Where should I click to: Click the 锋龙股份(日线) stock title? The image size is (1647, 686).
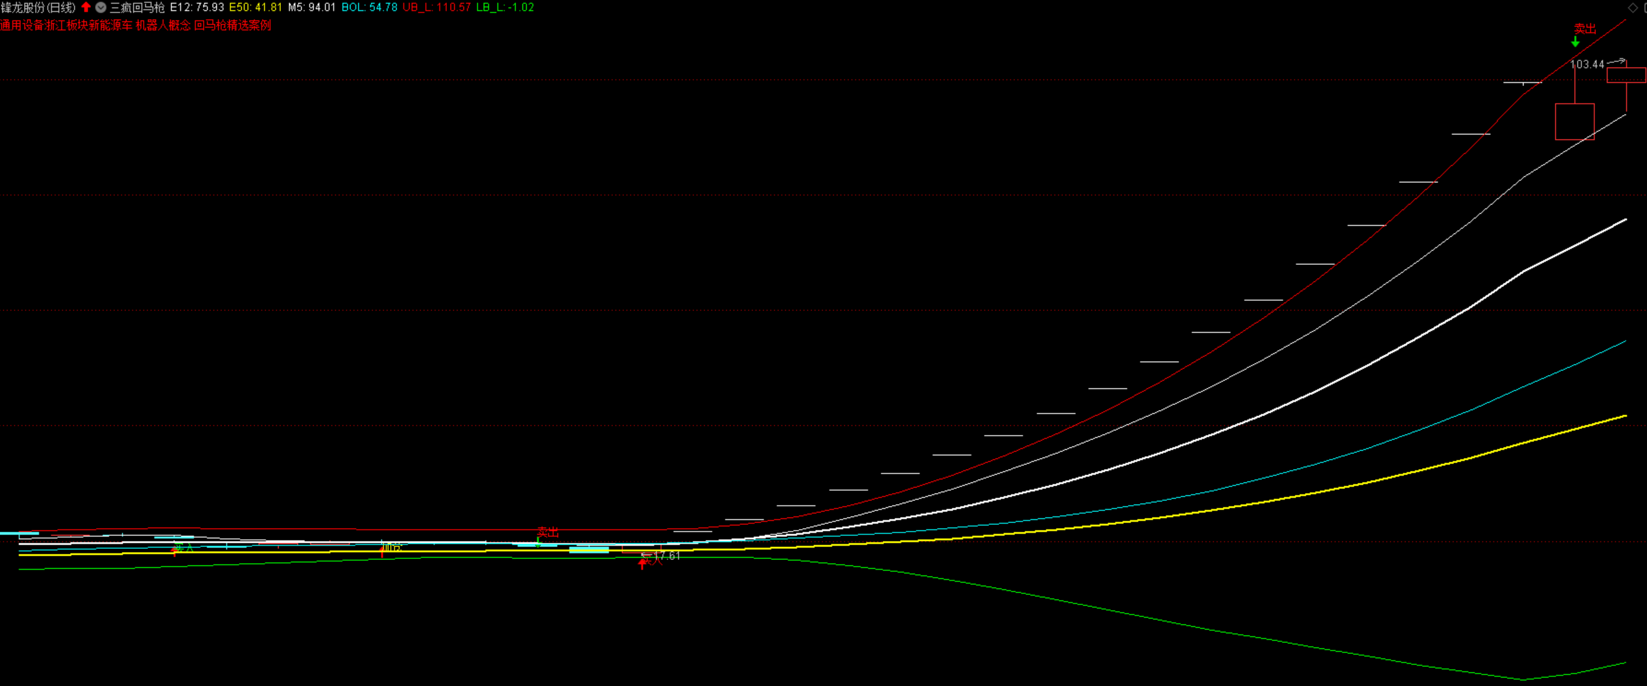click(x=38, y=7)
